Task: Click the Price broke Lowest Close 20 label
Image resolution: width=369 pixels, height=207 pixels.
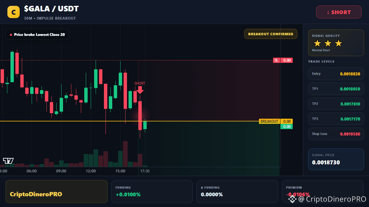Action: pos(37,35)
